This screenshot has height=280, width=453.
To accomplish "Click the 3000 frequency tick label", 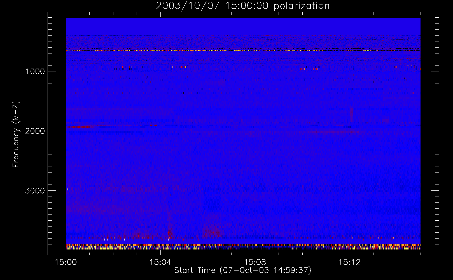I will click(x=35, y=191).
